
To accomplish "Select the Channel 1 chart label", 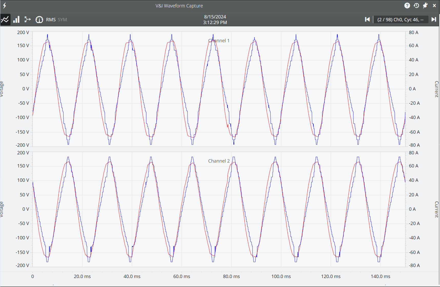I will tap(219, 40).
